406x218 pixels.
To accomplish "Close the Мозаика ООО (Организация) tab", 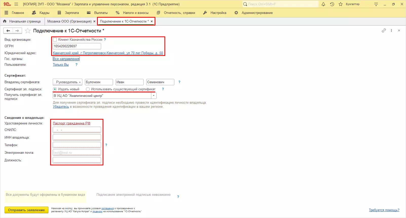I will 94,21.
